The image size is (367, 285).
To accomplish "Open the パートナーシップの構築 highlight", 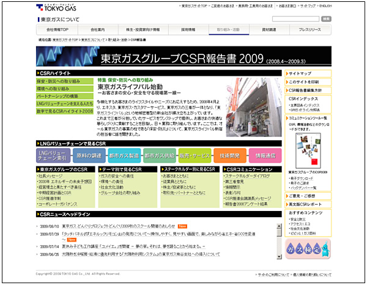I will click(x=65, y=96).
